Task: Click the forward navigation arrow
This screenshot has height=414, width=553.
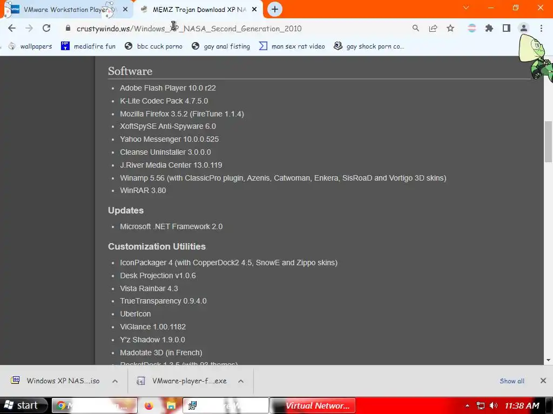Action: pos(29,28)
